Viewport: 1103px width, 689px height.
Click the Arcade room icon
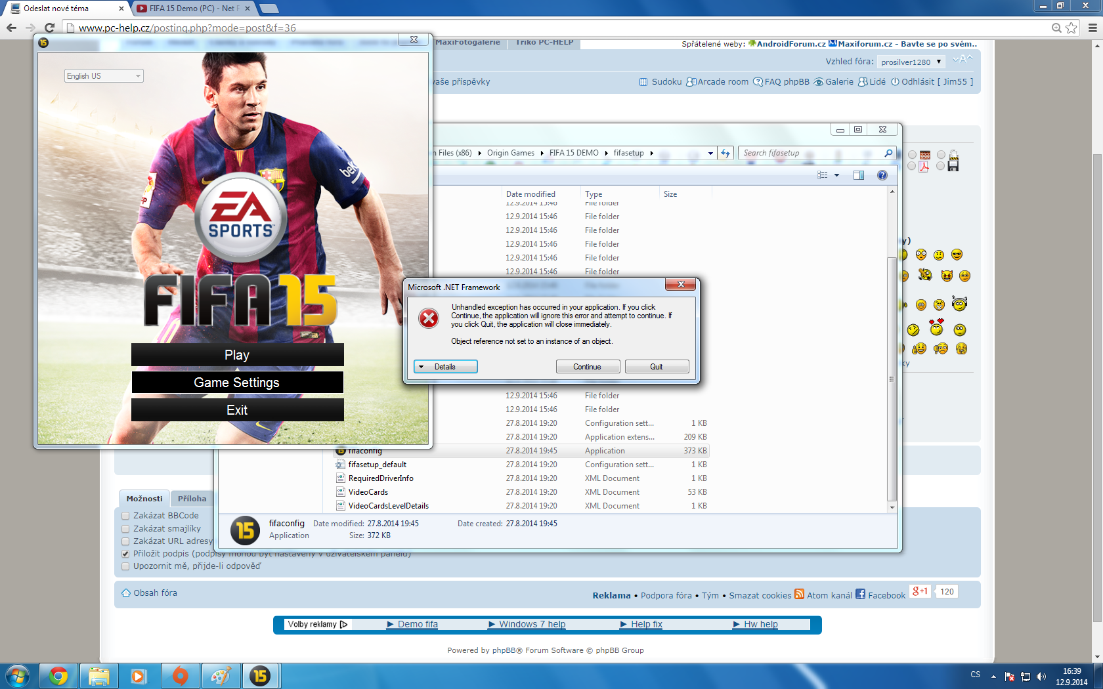coord(691,82)
